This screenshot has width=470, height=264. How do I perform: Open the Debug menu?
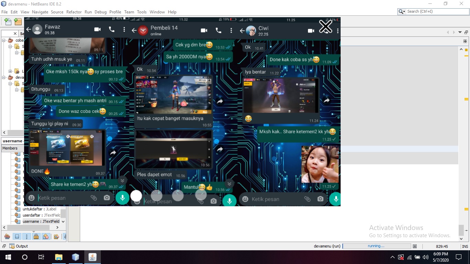100,12
